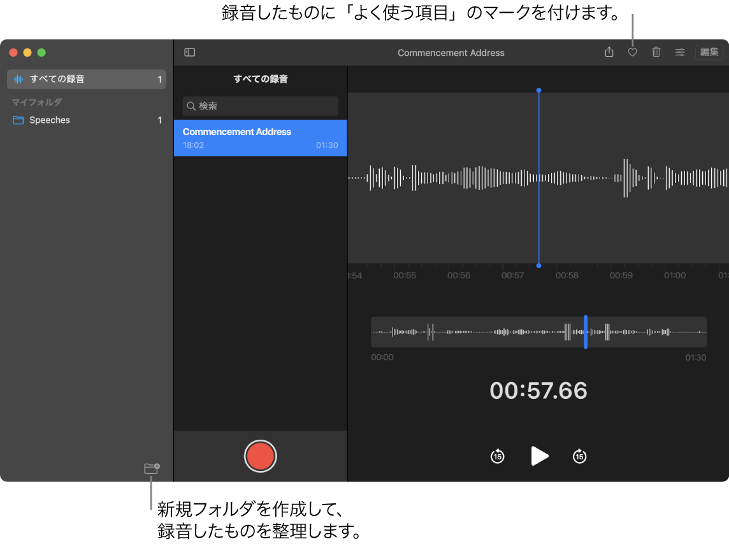
Task: Select the Speeches folder in the sidebar
Action: [50, 120]
